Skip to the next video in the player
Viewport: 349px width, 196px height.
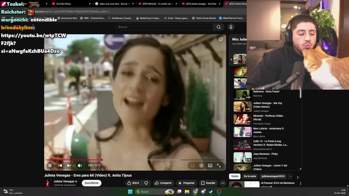point(69,166)
